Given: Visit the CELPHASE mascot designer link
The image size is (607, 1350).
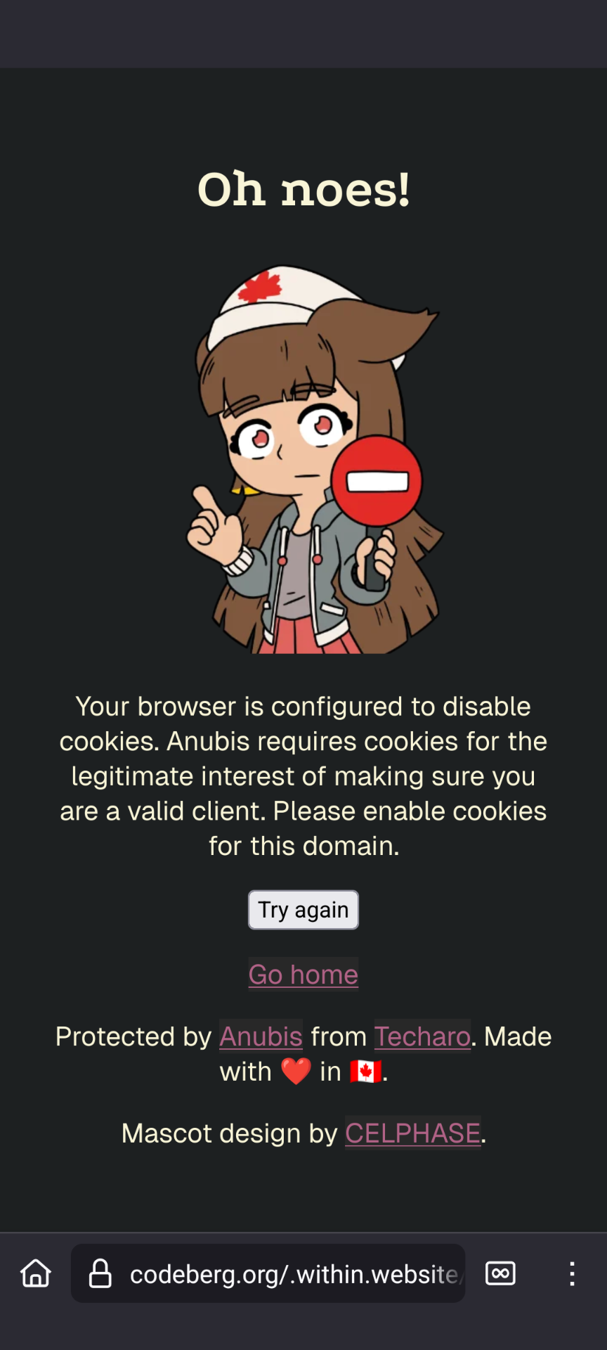Looking at the screenshot, I should [413, 1133].
